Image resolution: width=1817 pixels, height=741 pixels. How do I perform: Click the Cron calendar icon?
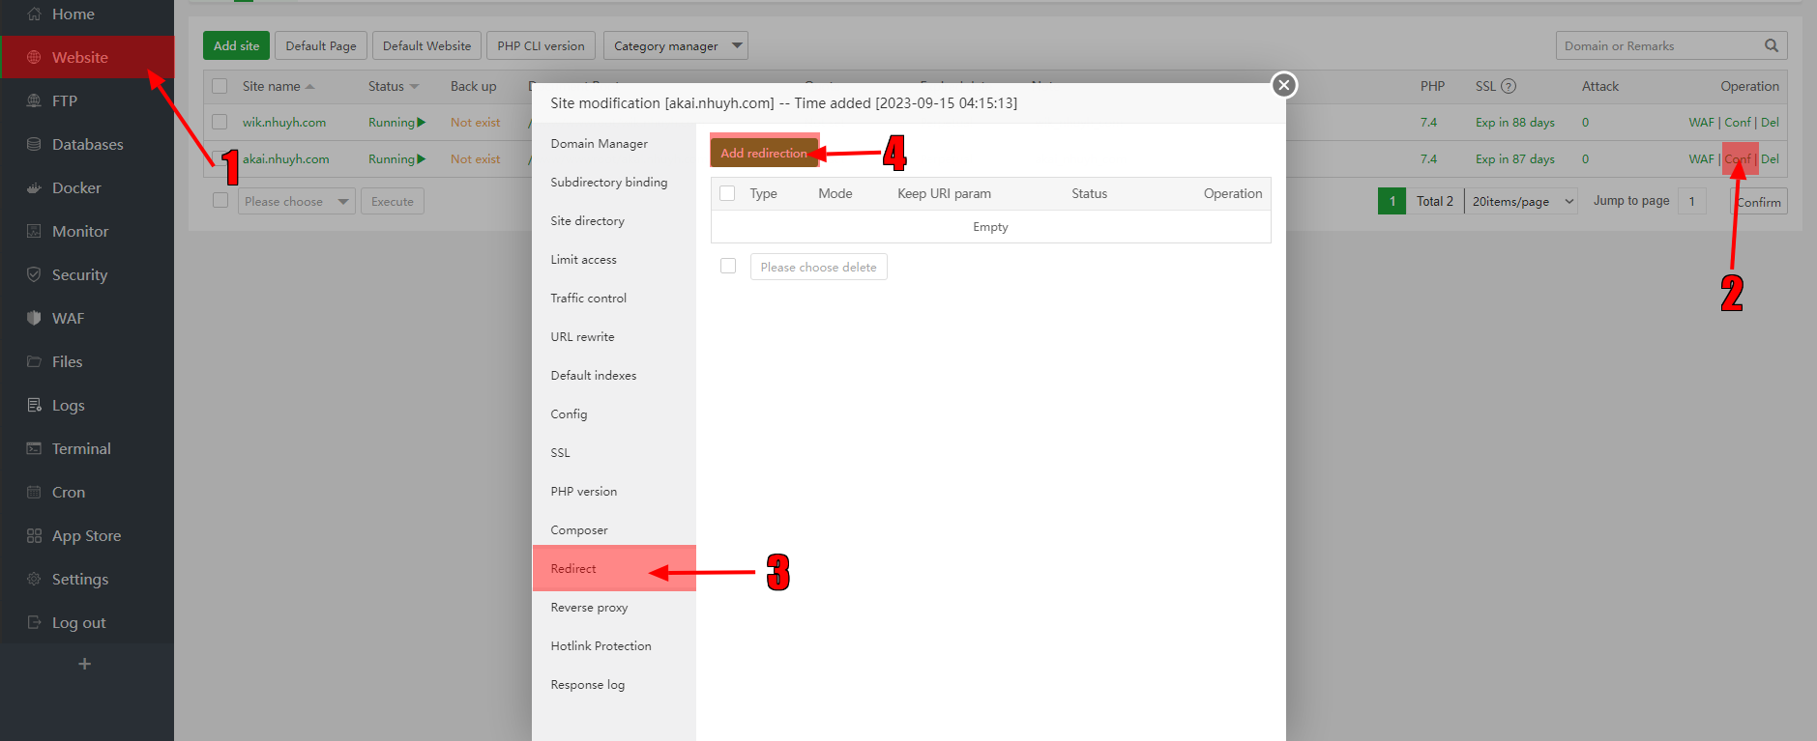point(34,493)
